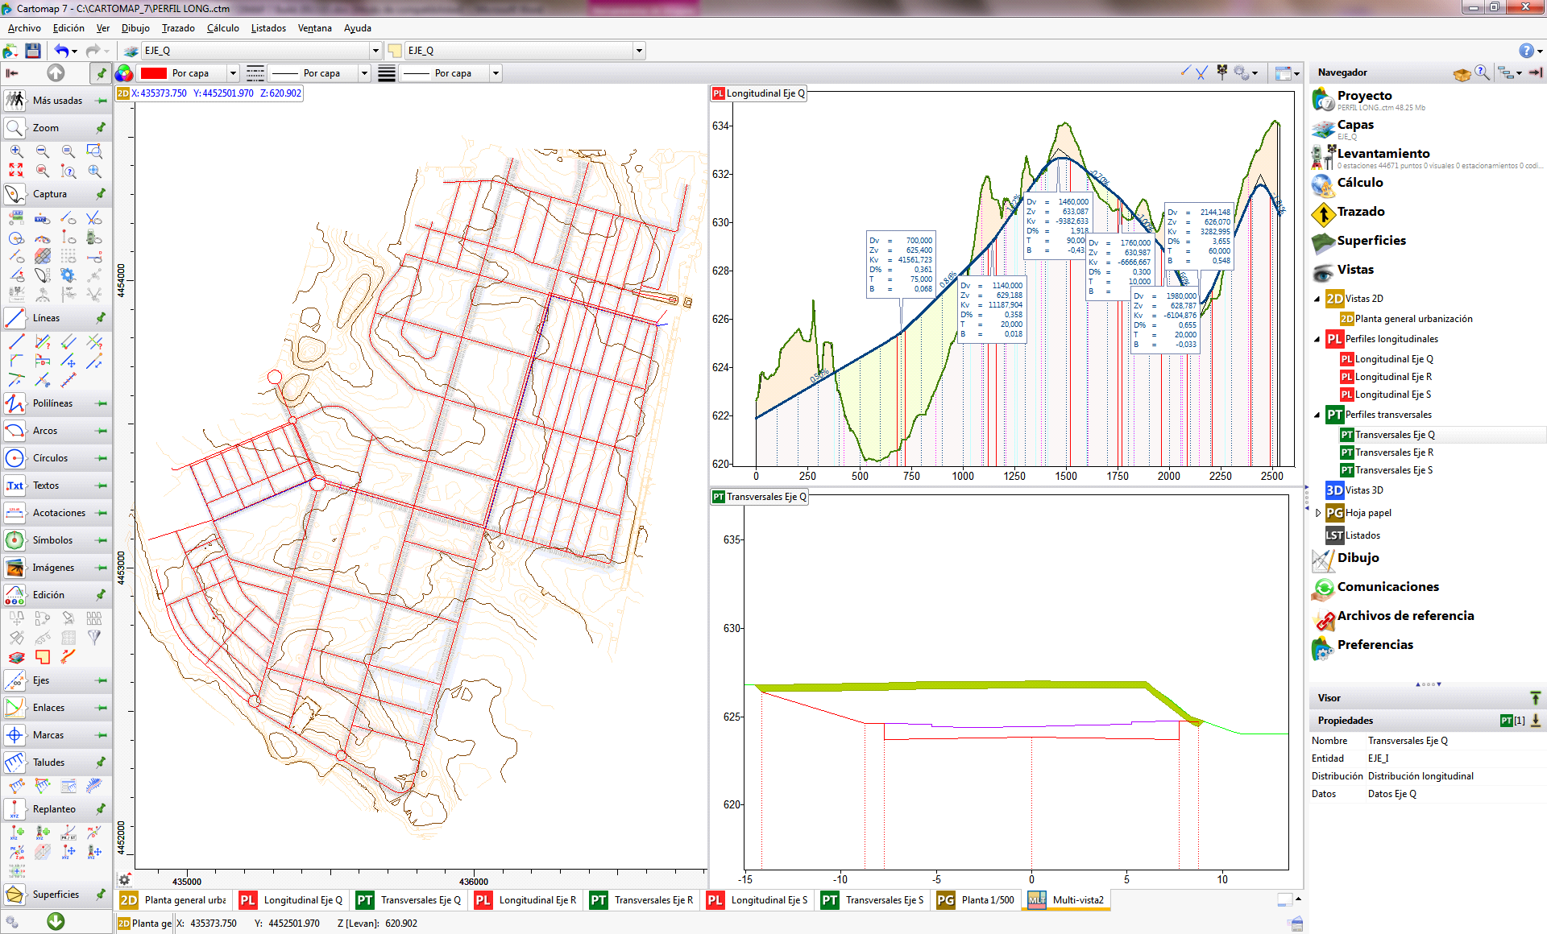Toggle the pin on the Líneas group
This screenshot has height=934, width=1547.
[101, 318]
